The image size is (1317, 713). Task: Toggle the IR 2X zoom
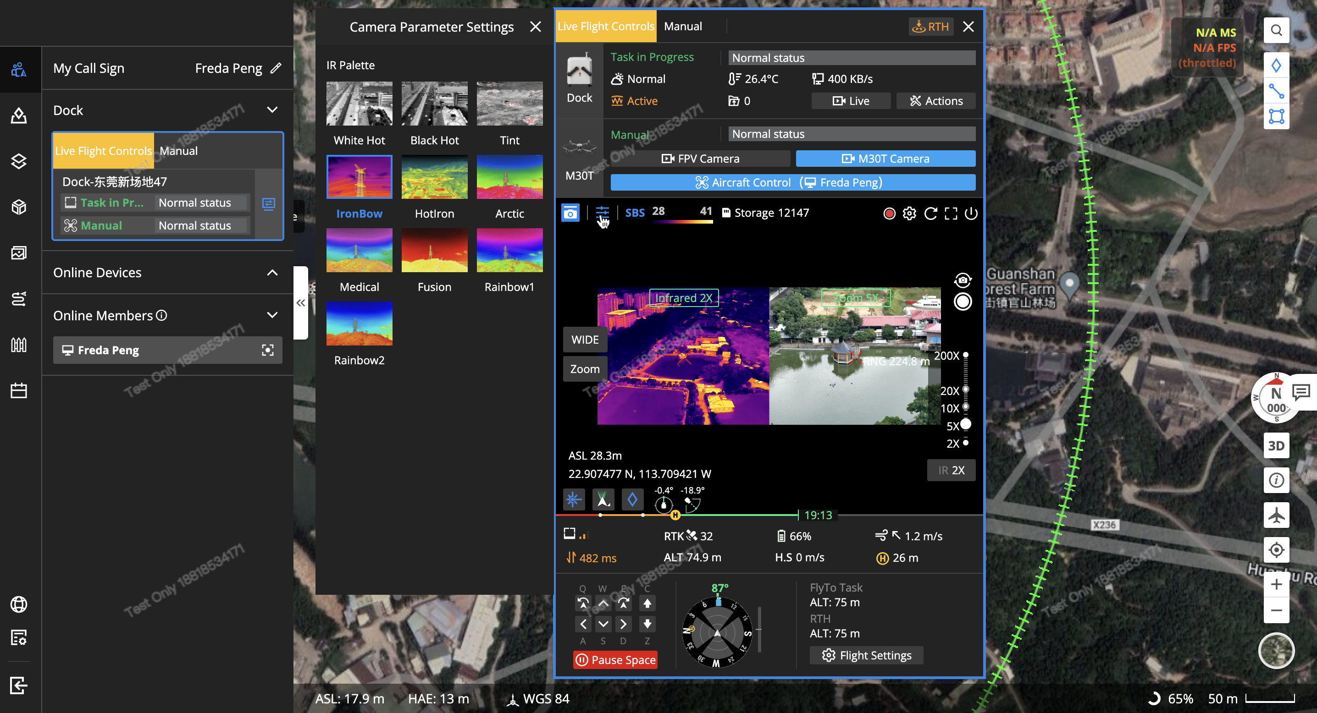tap(951, 470)
